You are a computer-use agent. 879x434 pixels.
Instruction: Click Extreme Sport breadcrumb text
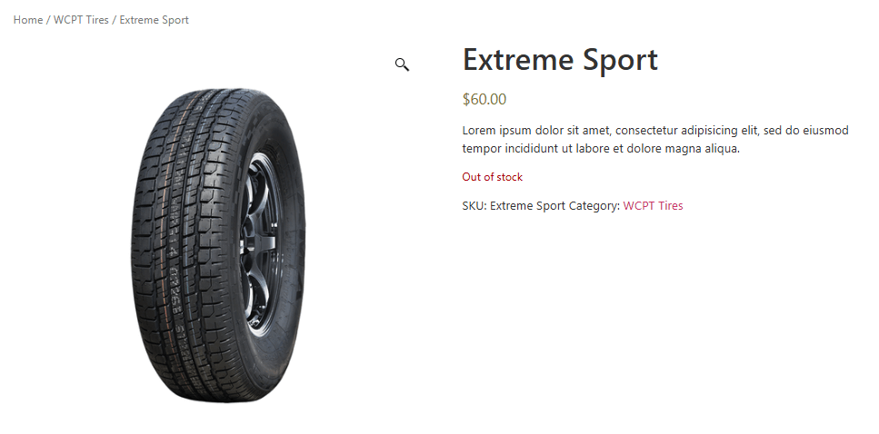point(155,20)
